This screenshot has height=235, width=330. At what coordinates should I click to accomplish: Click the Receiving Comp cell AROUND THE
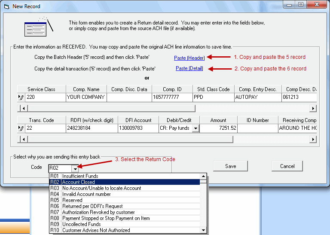click(x=297, y=128)
